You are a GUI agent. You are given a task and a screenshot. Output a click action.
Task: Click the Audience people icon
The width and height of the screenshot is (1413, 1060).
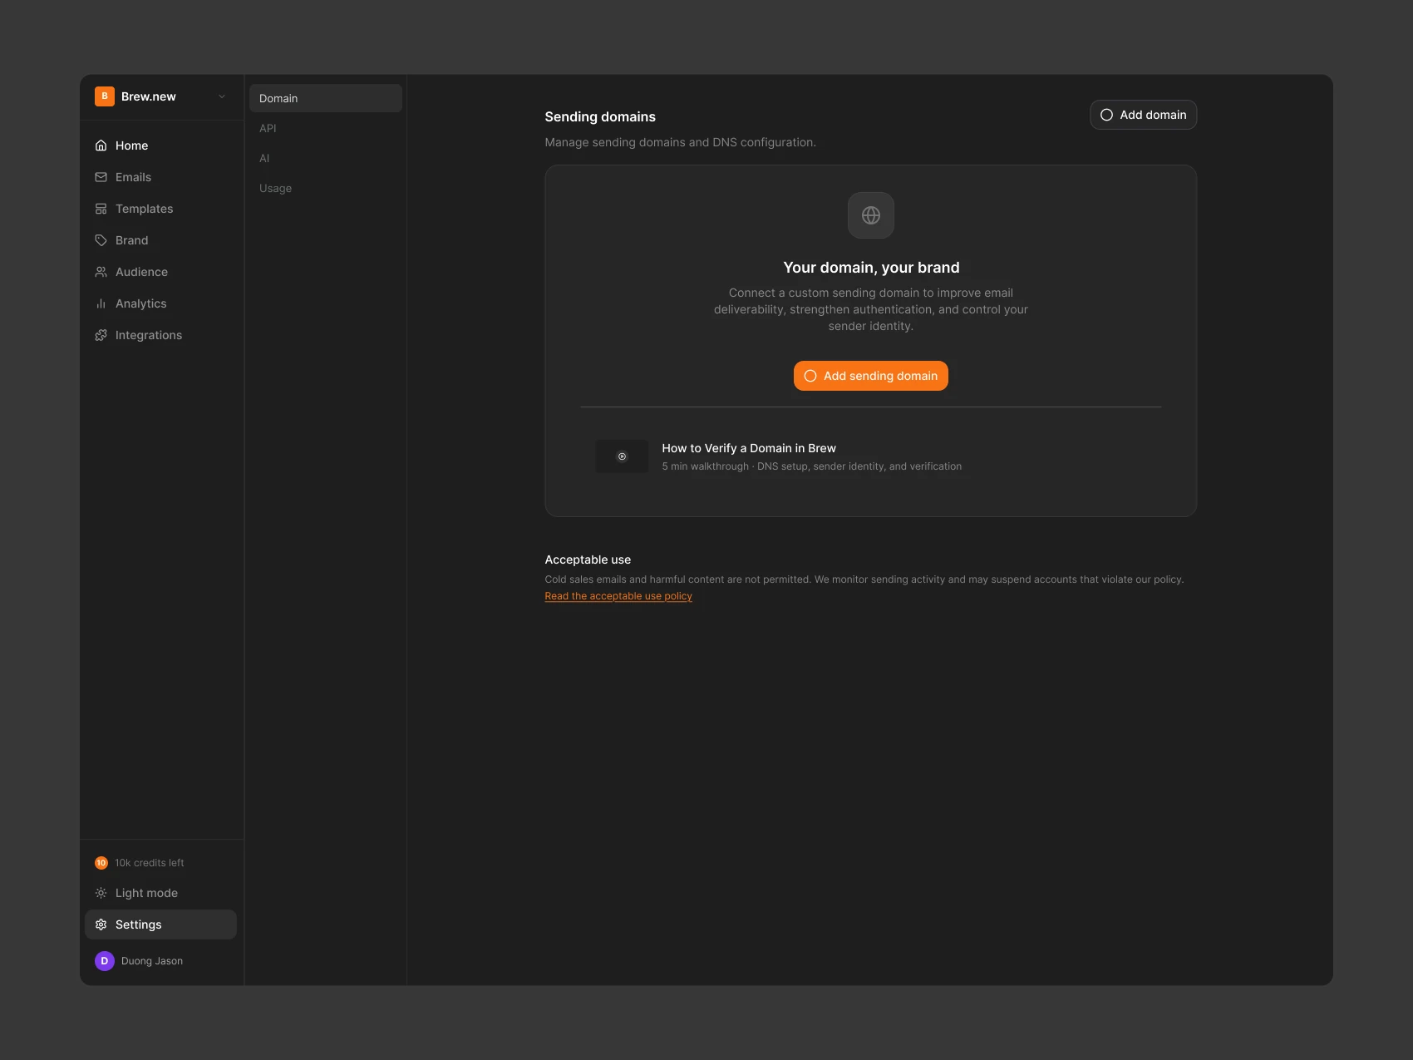tap(101, 272)
